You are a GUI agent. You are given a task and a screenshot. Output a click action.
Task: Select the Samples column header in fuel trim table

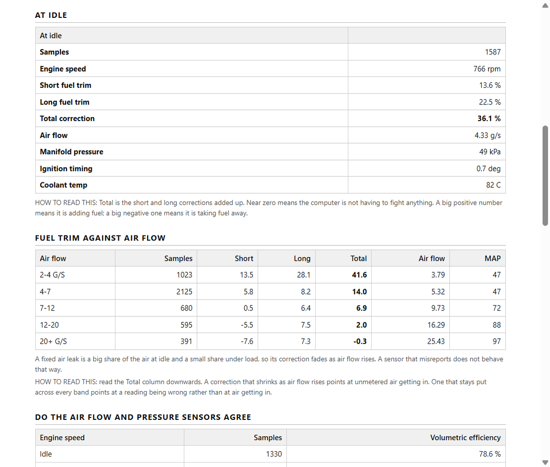pos(178,259)
